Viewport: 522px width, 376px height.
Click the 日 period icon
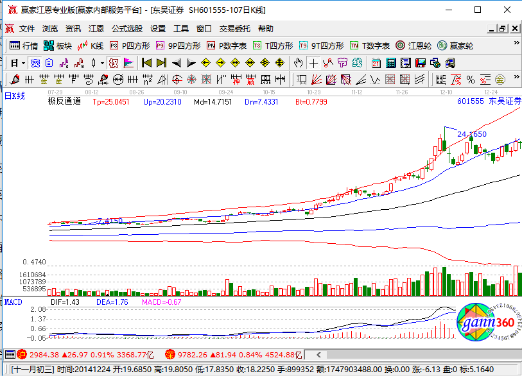pyautogui.click(x=14, y=63)
